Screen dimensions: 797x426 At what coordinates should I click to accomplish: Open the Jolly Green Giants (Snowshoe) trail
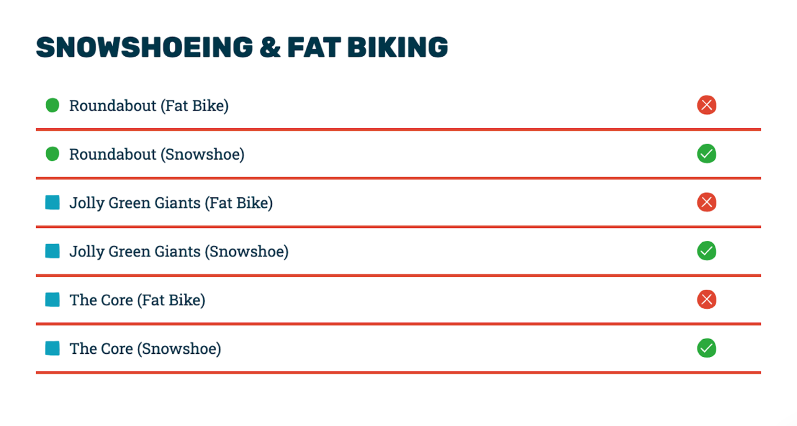(179, 252)
